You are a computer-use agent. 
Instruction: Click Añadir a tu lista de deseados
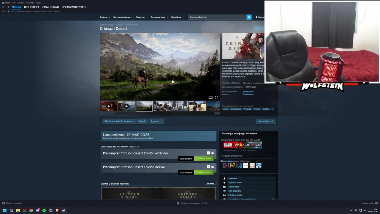coord(119,121)
